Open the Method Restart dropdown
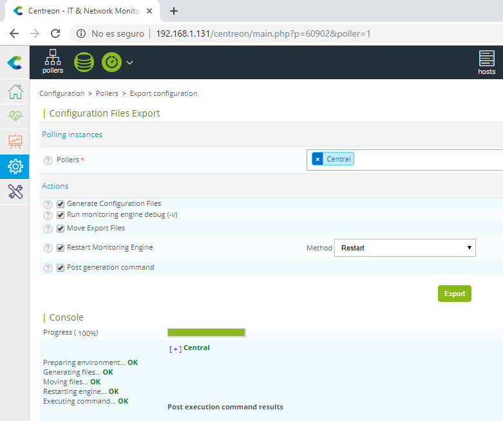 [x=405, y=248]
